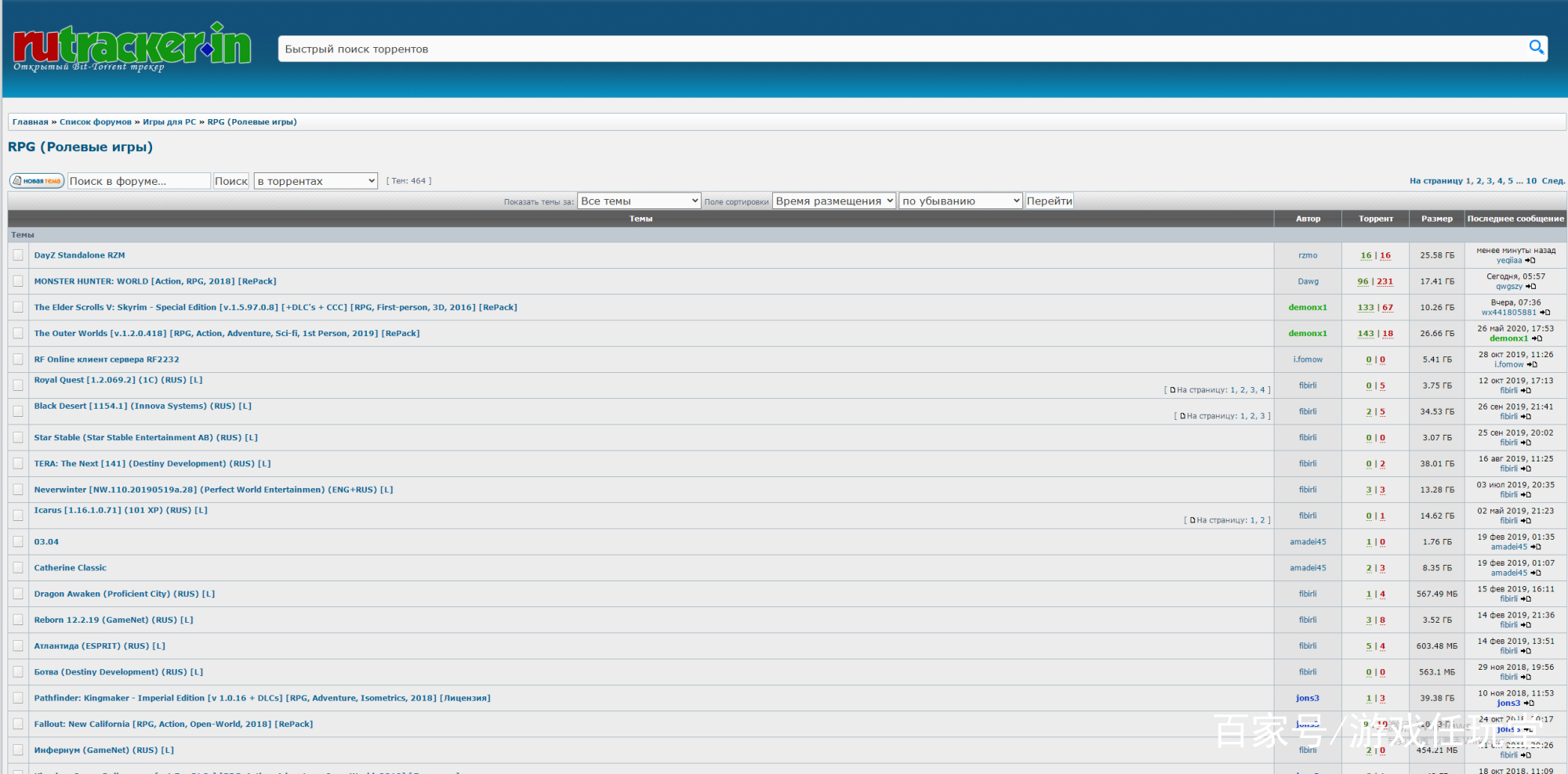The height and width of the screenshot is (774, 1568).
Task: Open the rutracker.in logo homepage
Action: 132,47
